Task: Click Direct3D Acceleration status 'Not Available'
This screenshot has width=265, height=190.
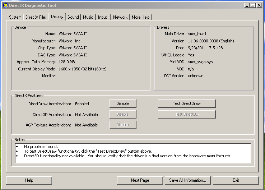Action: 87,115
